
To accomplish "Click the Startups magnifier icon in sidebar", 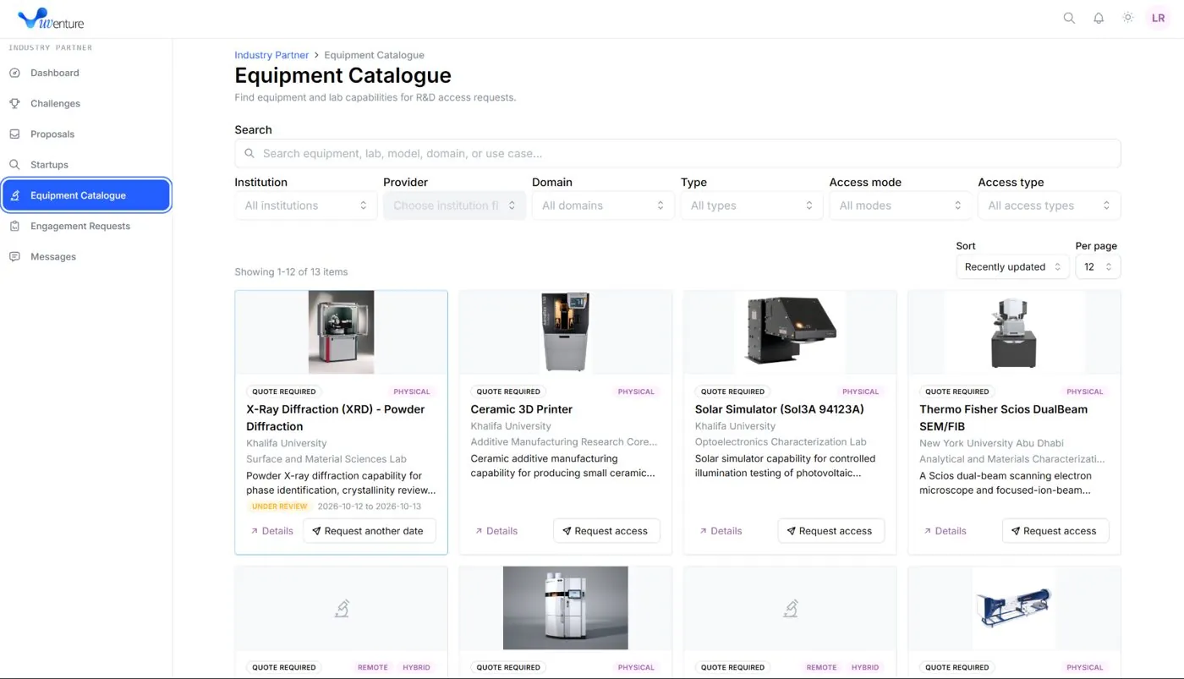I will (14, 165).
